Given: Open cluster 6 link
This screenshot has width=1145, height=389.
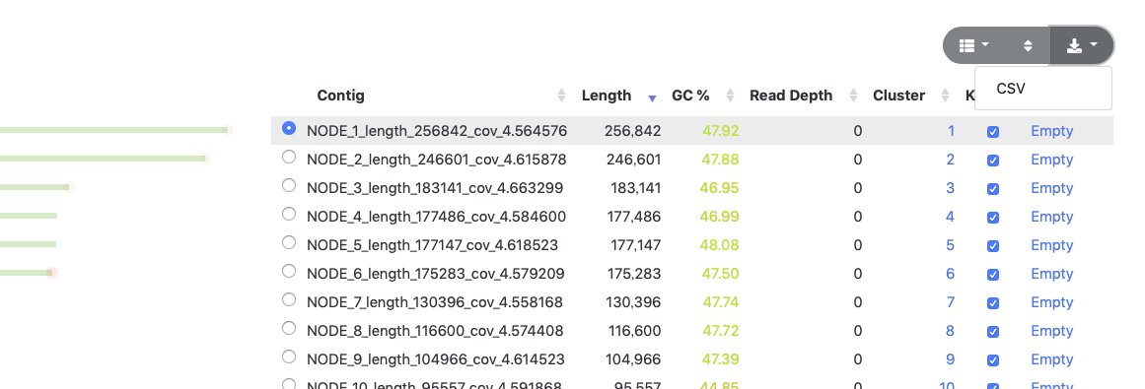Looking at the screenshot, I should pyautogui.click(x=951, y=274).
